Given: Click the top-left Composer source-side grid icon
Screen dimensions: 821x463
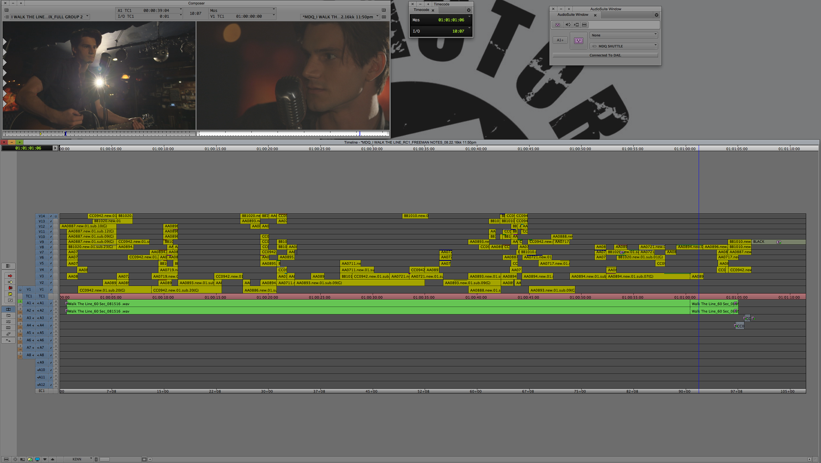Looking at the screenshot, I should [6, 10].
